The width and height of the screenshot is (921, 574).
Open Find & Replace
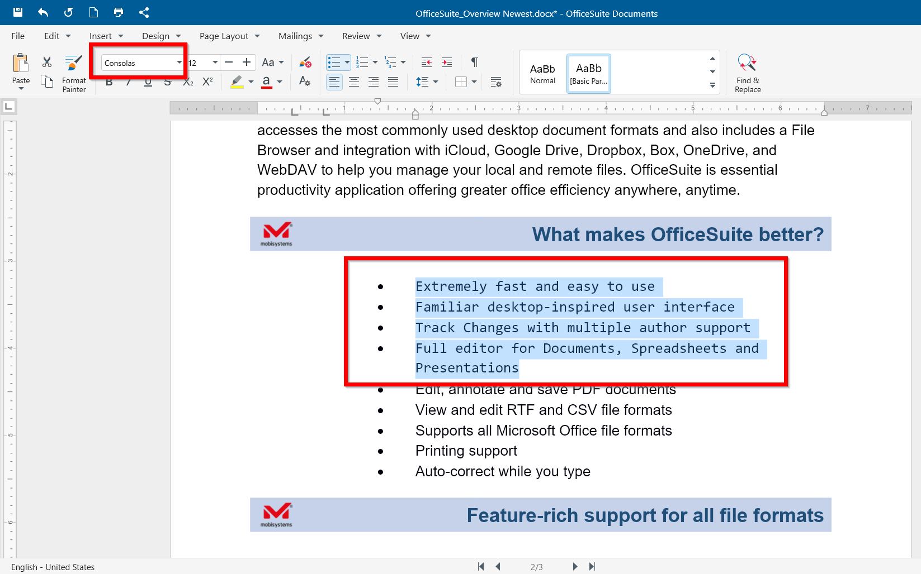point(748,73)
